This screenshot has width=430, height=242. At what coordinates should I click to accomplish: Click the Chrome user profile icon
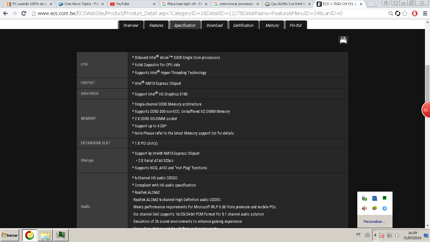[386, 3]
